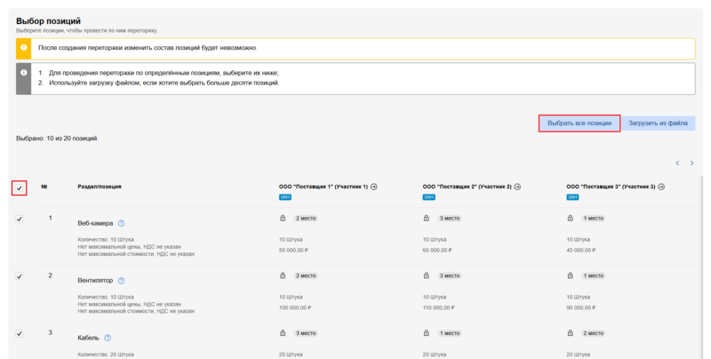Click lock icon for Поставщик 2 Кабель offer
Image resolution: width=711 pixels, height=359 pixels.
(x=427, y=333)
